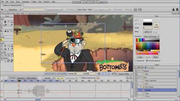Click the timeline zoom-in magnifier icon

click(x=127, y=78)
